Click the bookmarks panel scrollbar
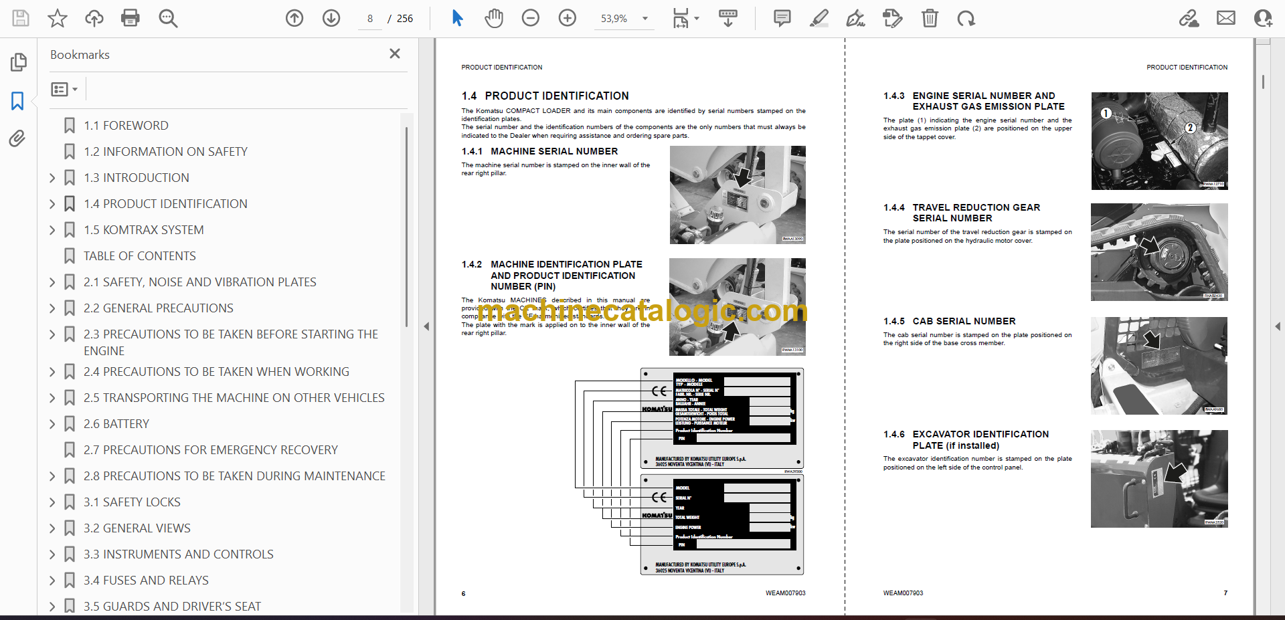The width and height of the screenshot is (1285, 620). 406,227
